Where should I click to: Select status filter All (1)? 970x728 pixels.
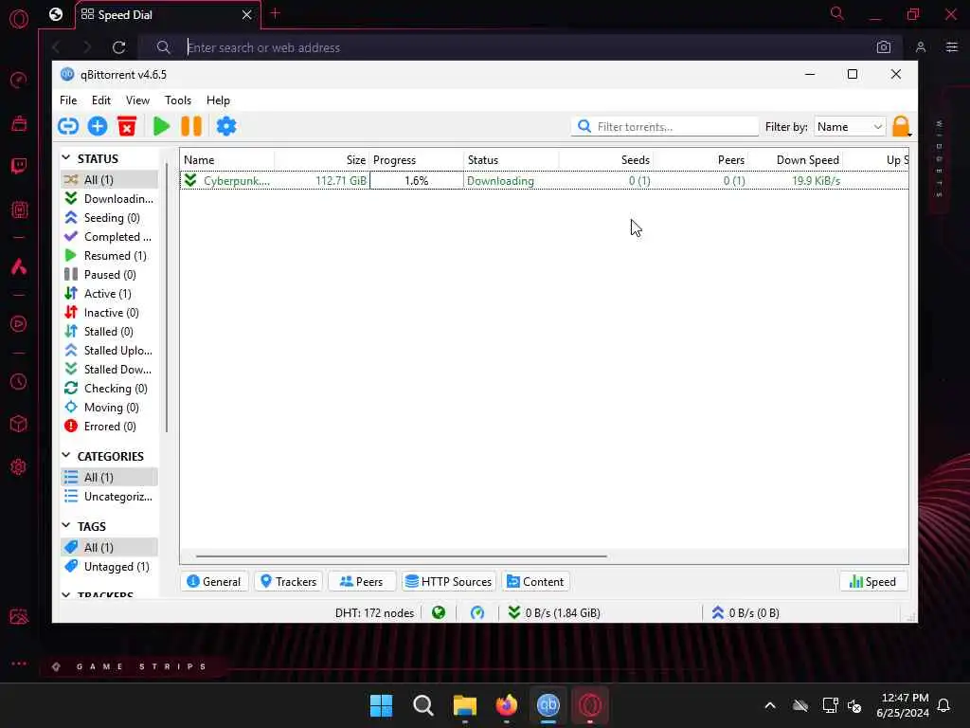[x=110, y=179]
